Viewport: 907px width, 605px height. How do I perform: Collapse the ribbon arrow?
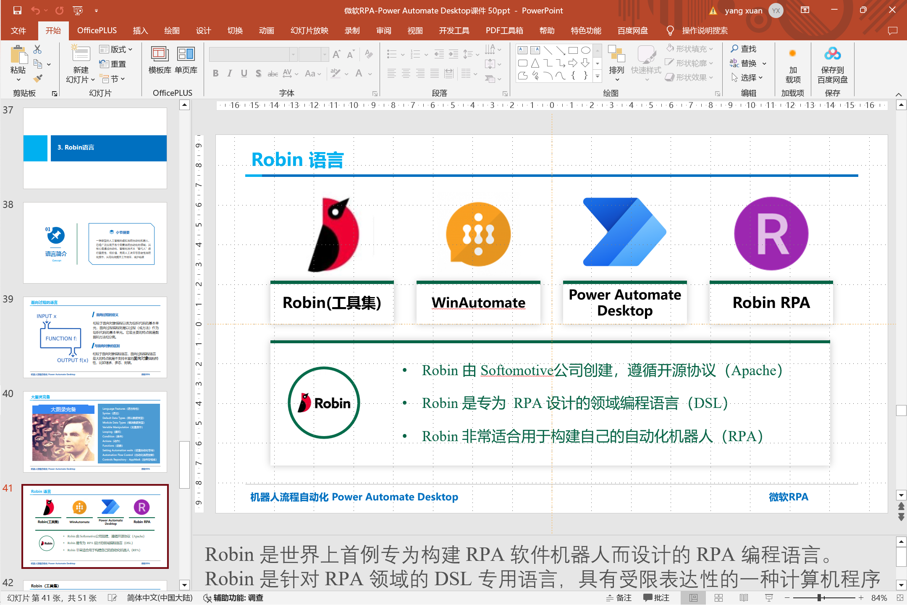coord(899,94)
